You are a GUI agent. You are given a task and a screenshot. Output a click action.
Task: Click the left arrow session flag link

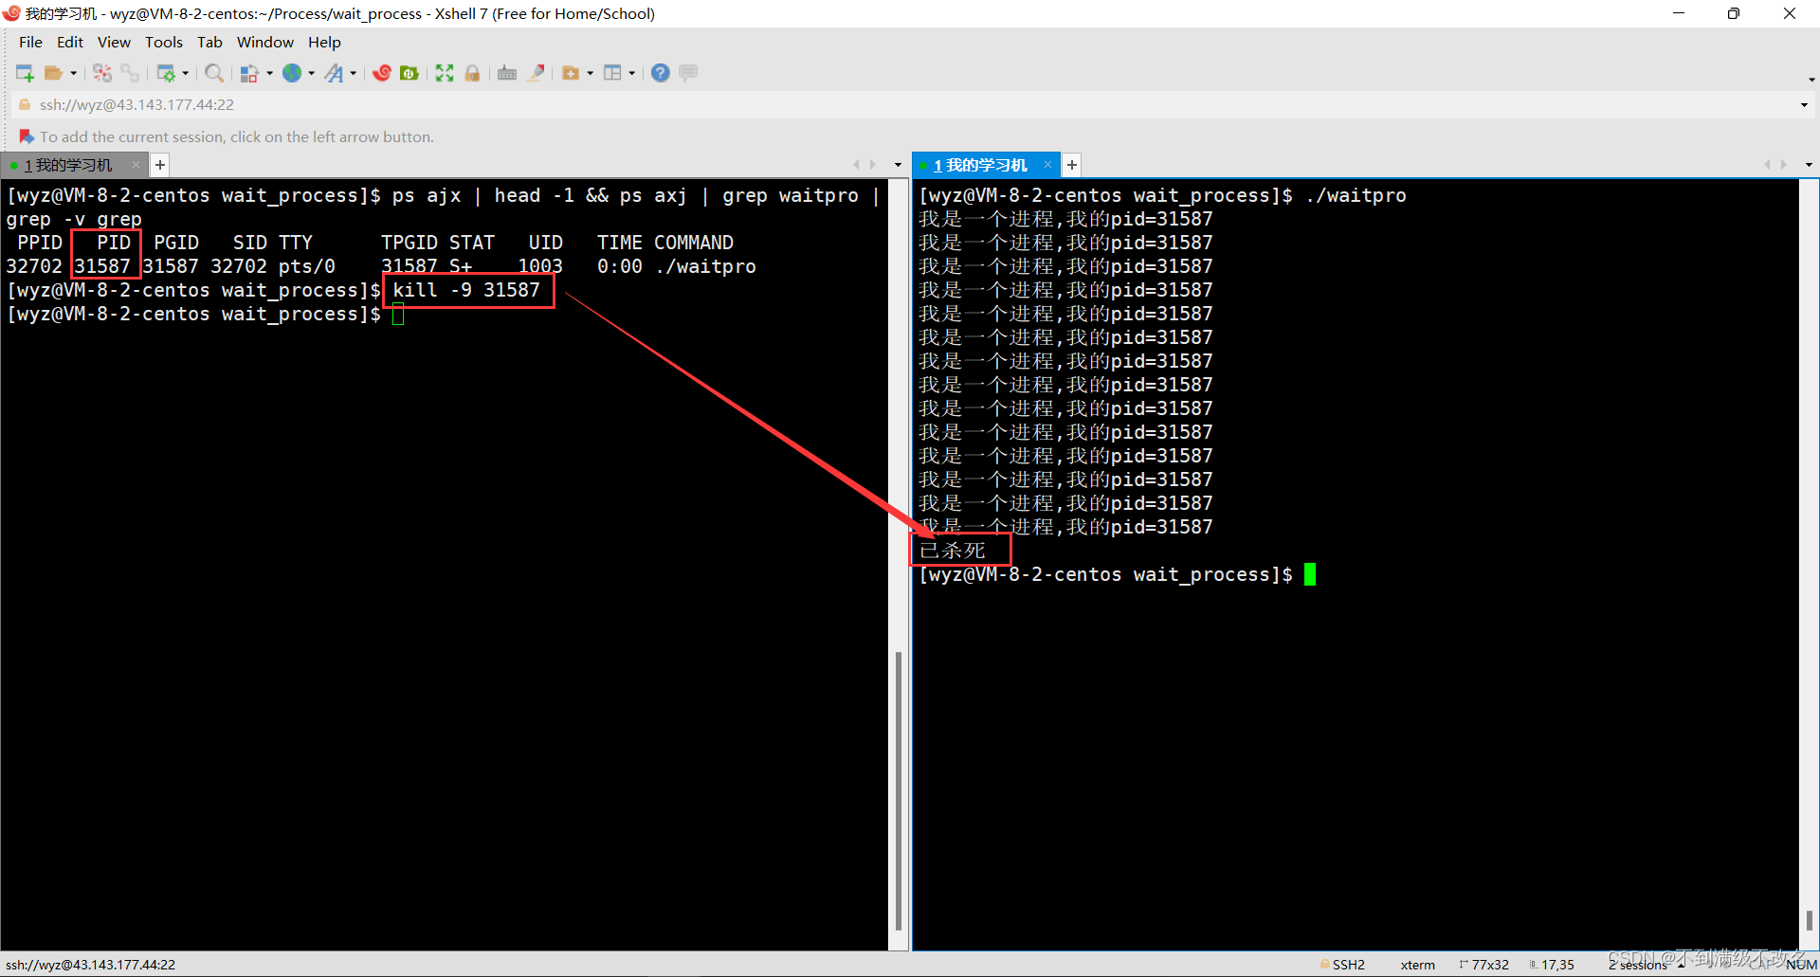27,136
